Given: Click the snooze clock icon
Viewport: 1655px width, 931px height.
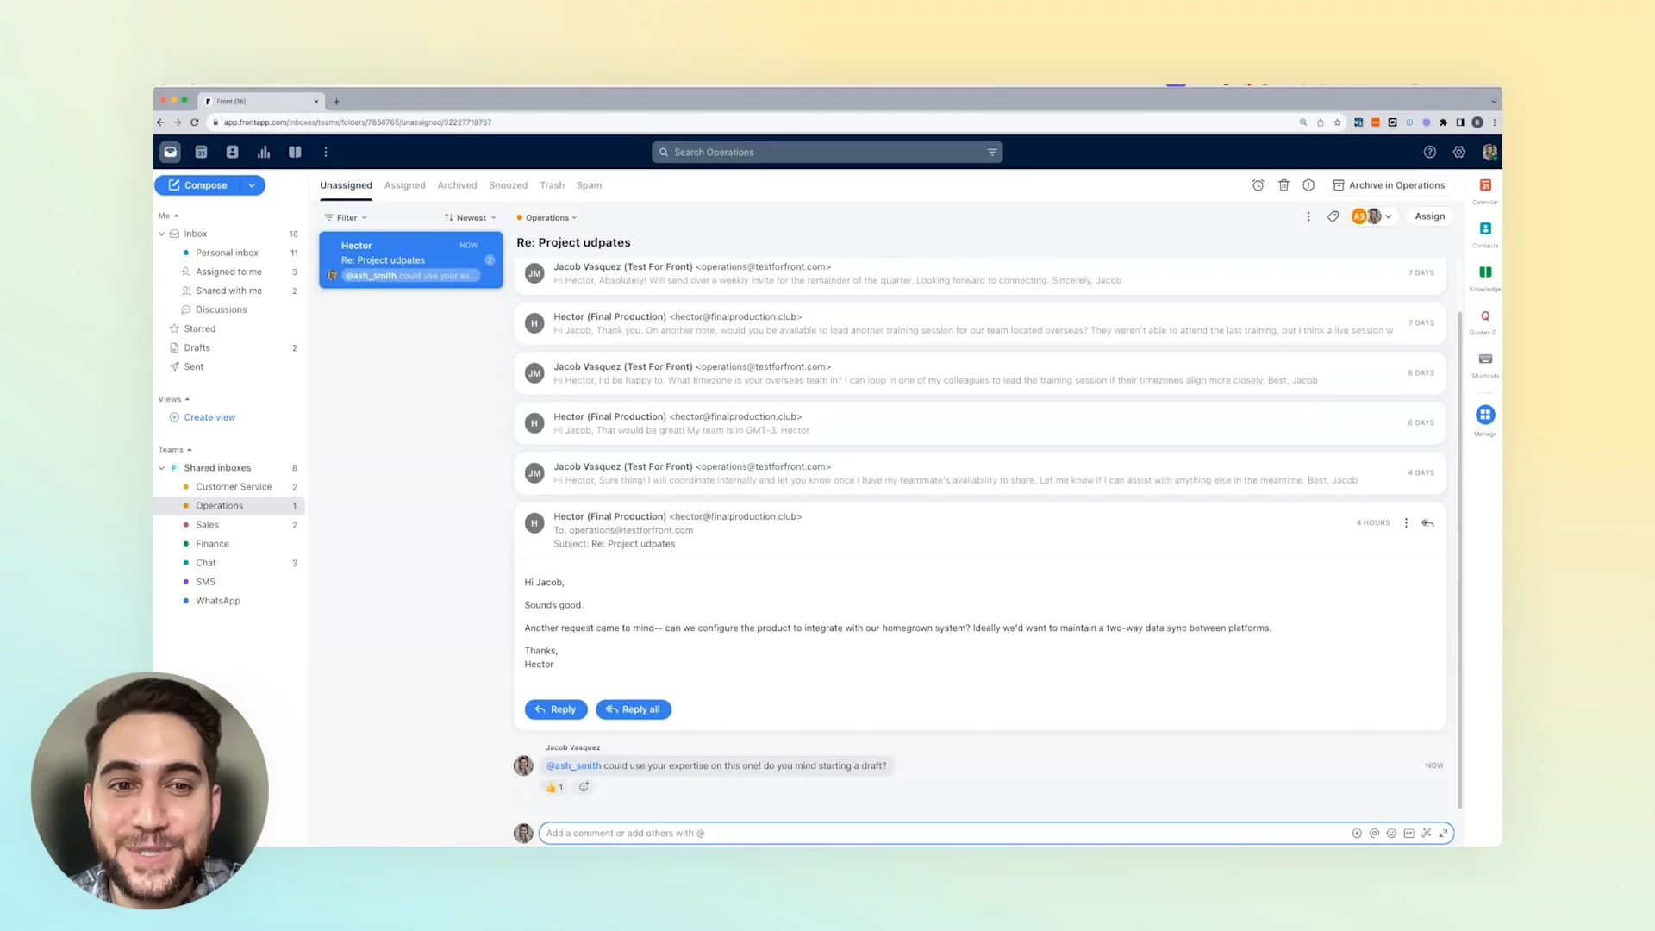Looking at the screenshot, I should tap(1258, 185).
